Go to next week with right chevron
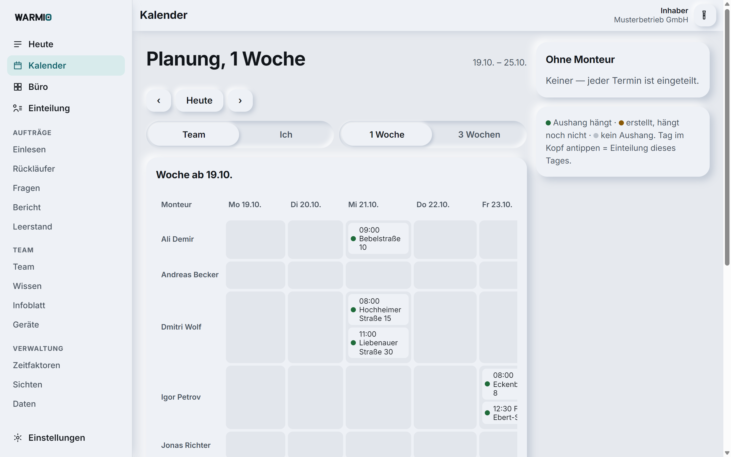731x457 pixels. click(240, 100)
